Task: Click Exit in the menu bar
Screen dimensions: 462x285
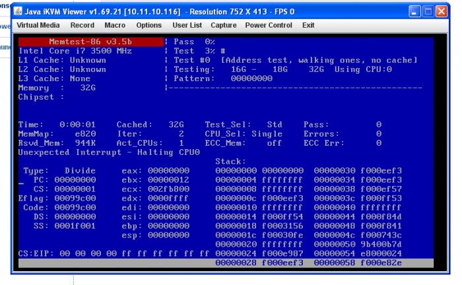Action: (x=308, y=25)
